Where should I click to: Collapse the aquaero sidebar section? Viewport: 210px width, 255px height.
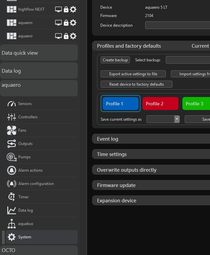tap(39, 88)
